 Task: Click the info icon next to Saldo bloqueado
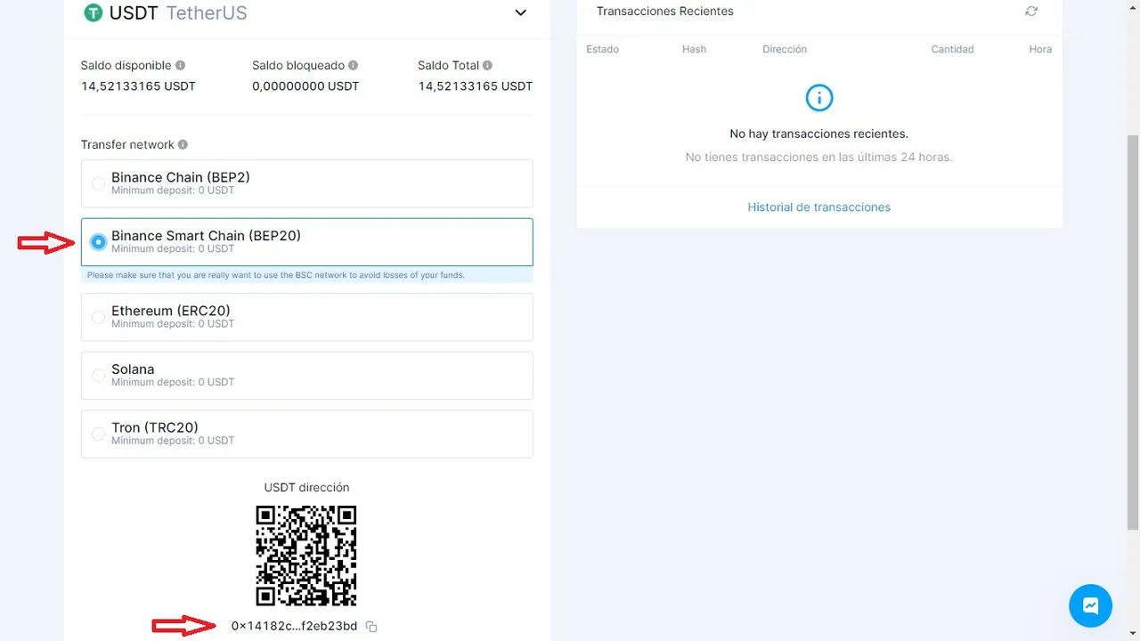pos(354,66)
